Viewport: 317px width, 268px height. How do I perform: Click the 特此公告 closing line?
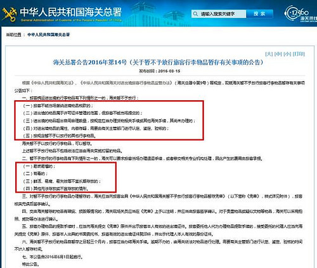[x=30, y=264]
